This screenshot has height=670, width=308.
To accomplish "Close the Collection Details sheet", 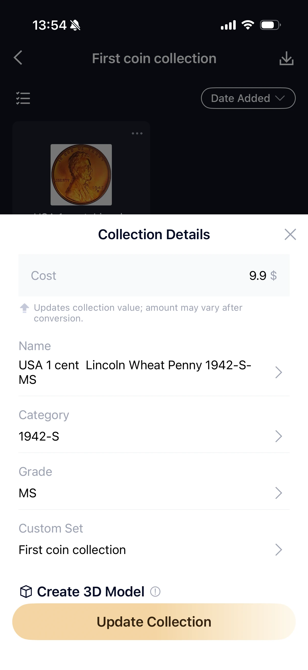I will pos(290,234).
